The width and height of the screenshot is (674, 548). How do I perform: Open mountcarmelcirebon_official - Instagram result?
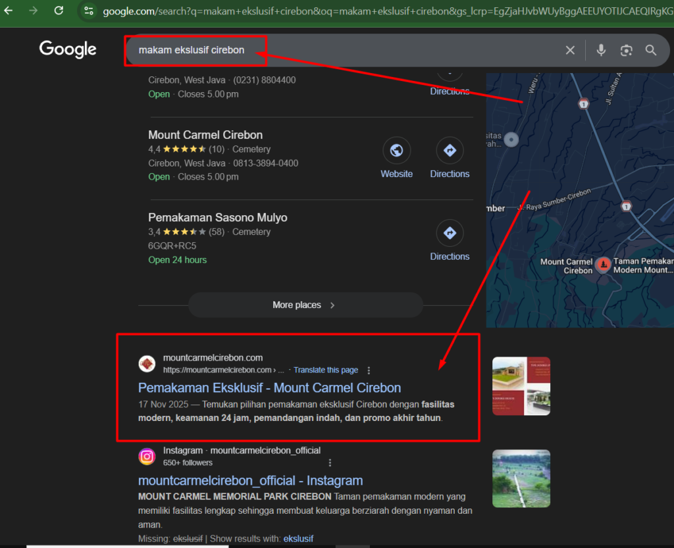click(x=250, y=480)
